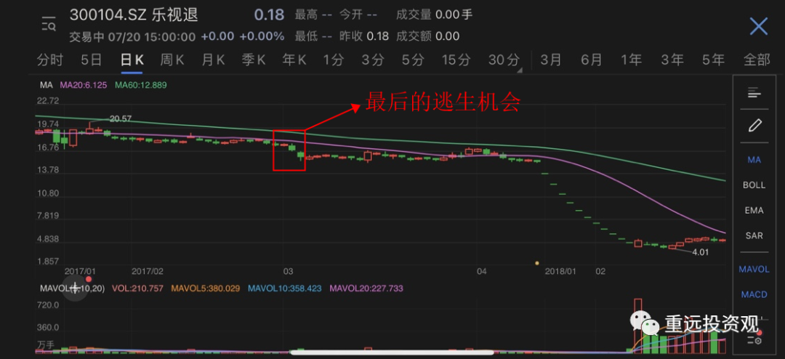
Task: Click the tallest red volume bar
Action: pos(638,326)
